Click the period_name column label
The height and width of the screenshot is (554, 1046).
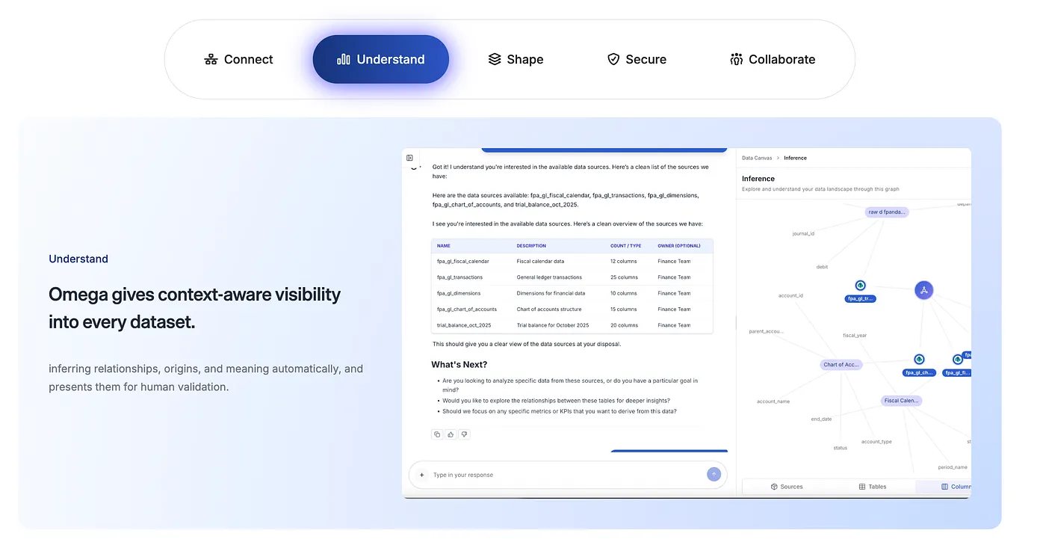(953, 467)
